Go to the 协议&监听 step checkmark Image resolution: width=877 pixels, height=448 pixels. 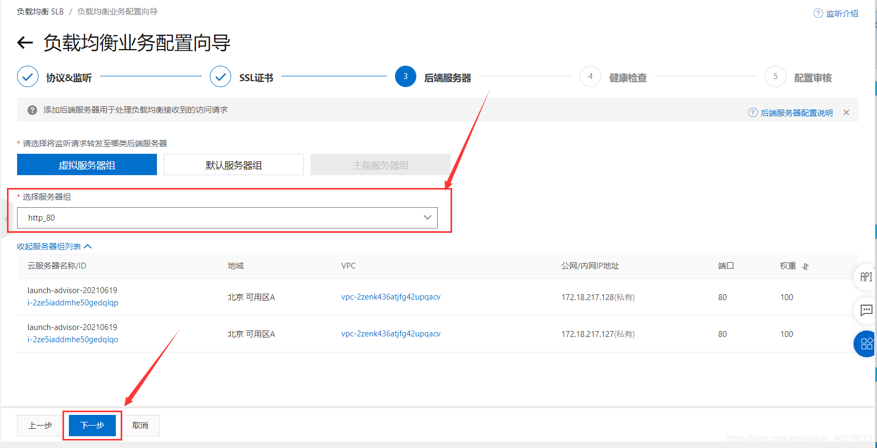[x=28, y=77]
